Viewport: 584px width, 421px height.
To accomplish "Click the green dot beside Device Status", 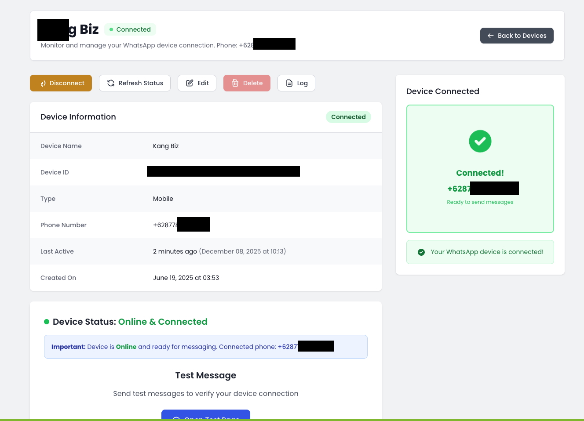I will [47, 322].
